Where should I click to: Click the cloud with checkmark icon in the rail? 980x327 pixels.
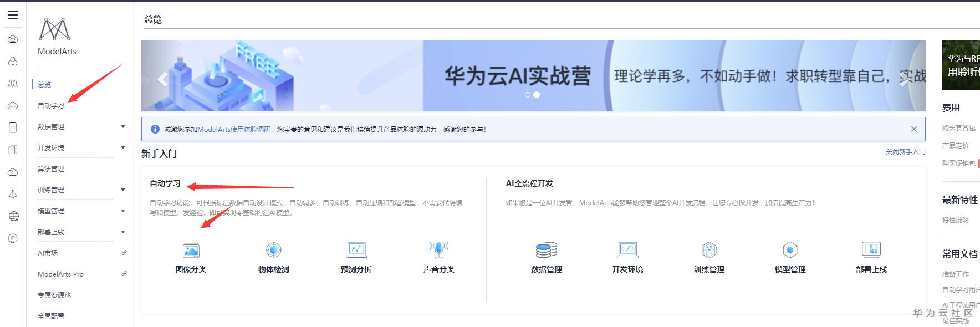click(x=13, y=172)
